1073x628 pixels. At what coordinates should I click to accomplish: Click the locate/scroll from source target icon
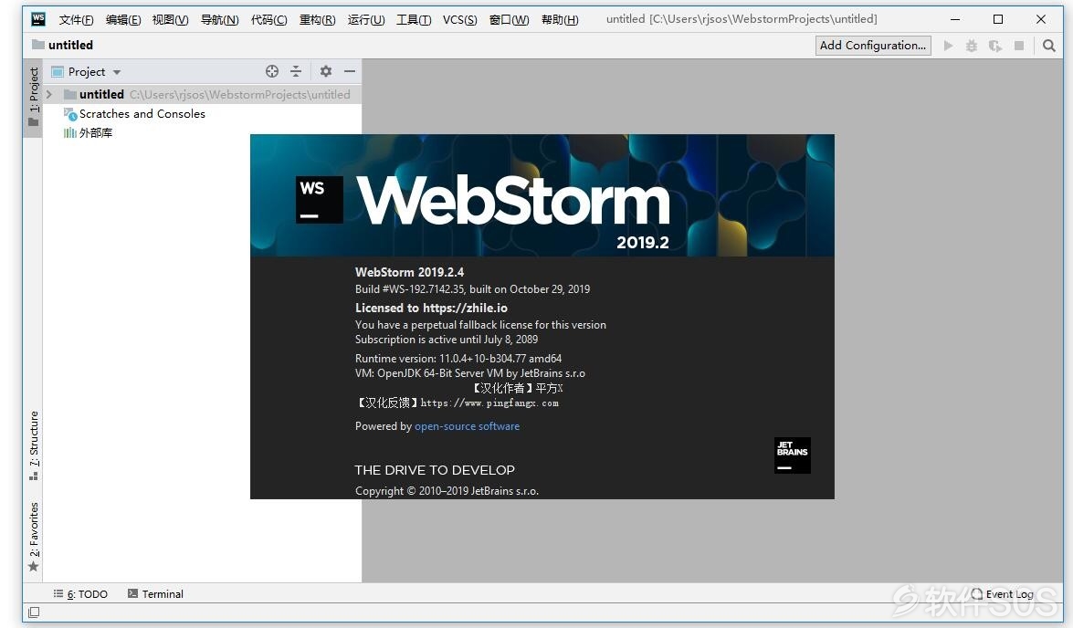tap(271, 71)
